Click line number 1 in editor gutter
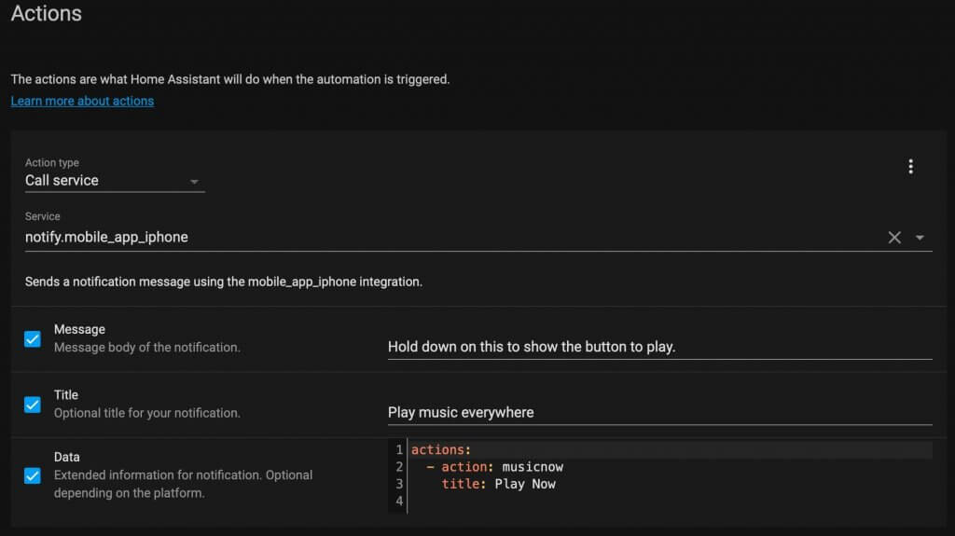955x536 pixels. pyautogui.click(x=399, y=449)
